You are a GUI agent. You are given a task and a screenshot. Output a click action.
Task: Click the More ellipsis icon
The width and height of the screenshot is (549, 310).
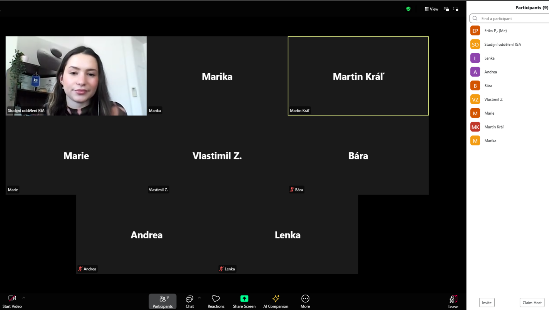point(305,299)
